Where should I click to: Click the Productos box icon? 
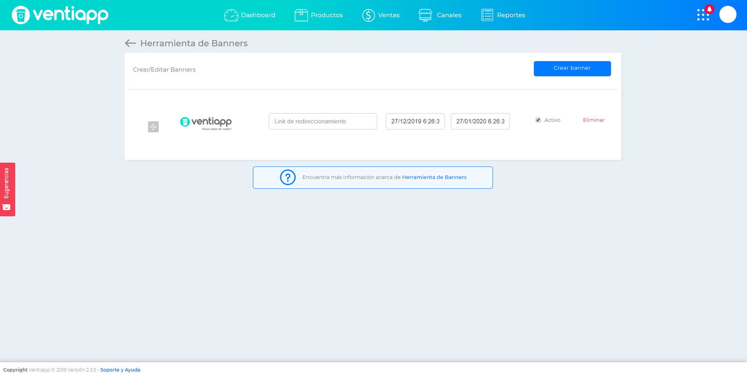coord(301,15)
